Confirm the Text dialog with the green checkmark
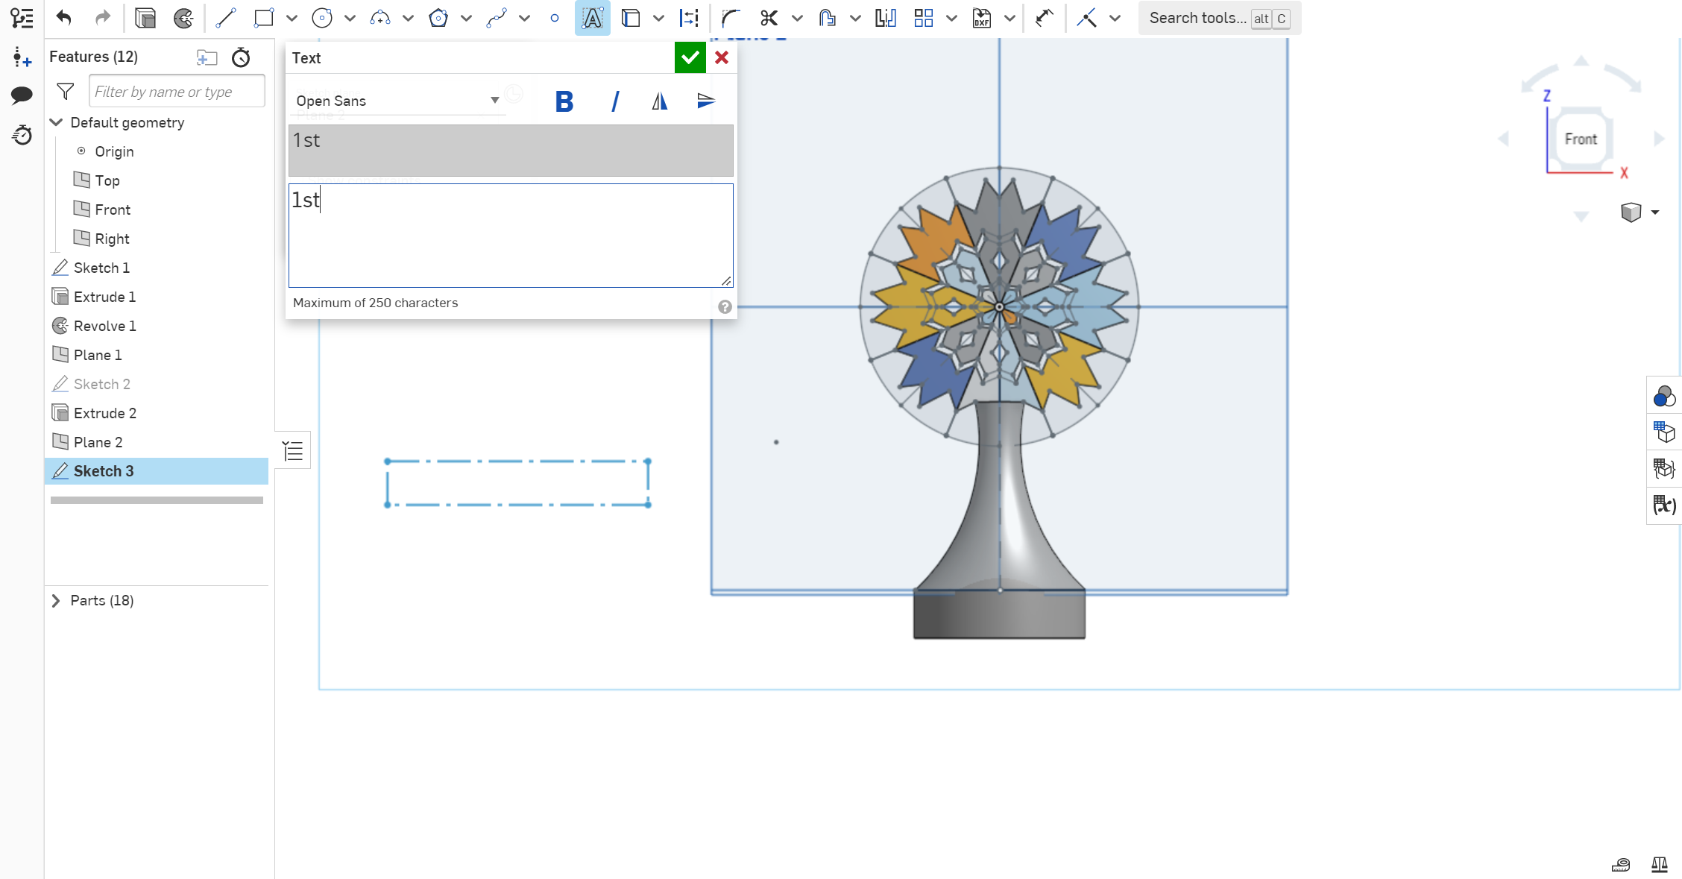Viewport: 1682px width, 879px height. coord(689,57)
